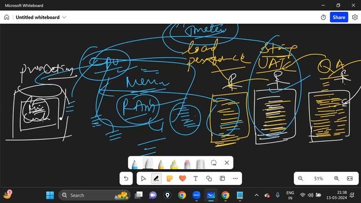Select the white pen in the pen tray
Screen dimensions: 361x203
[x=148, y=163]
